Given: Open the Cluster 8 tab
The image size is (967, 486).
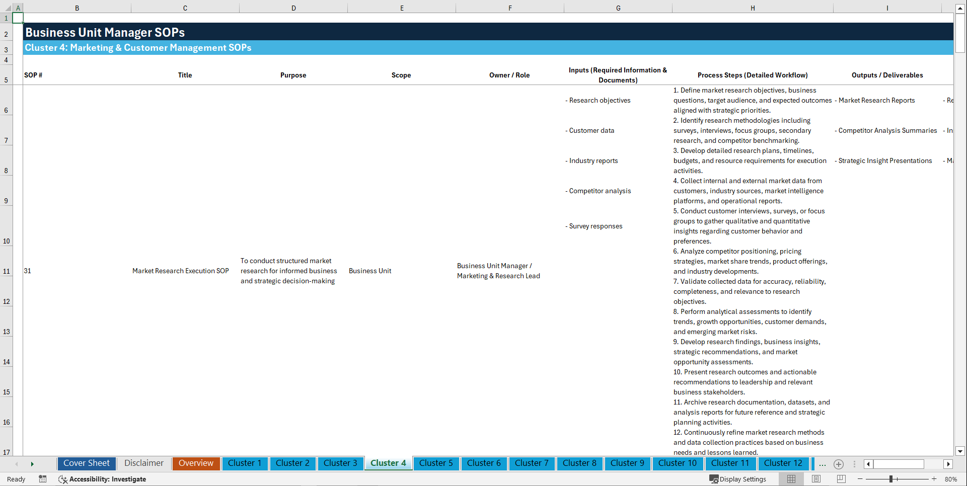Looking at the screenshot, I should point(579,463).
